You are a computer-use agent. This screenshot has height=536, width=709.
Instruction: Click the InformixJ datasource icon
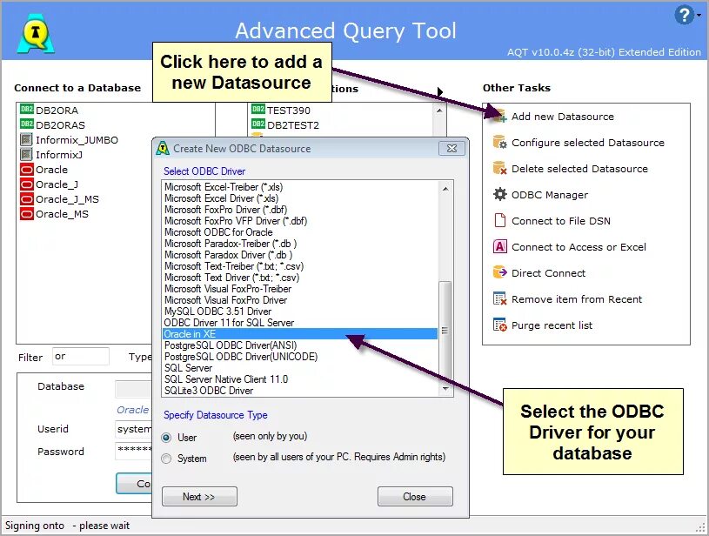(x=27, y=154)
